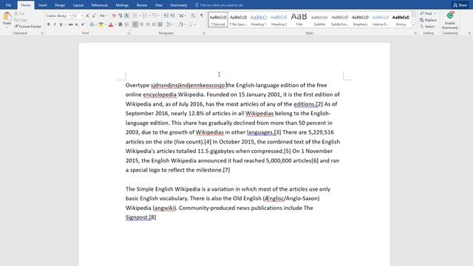Justify the paragraph text

154,24
